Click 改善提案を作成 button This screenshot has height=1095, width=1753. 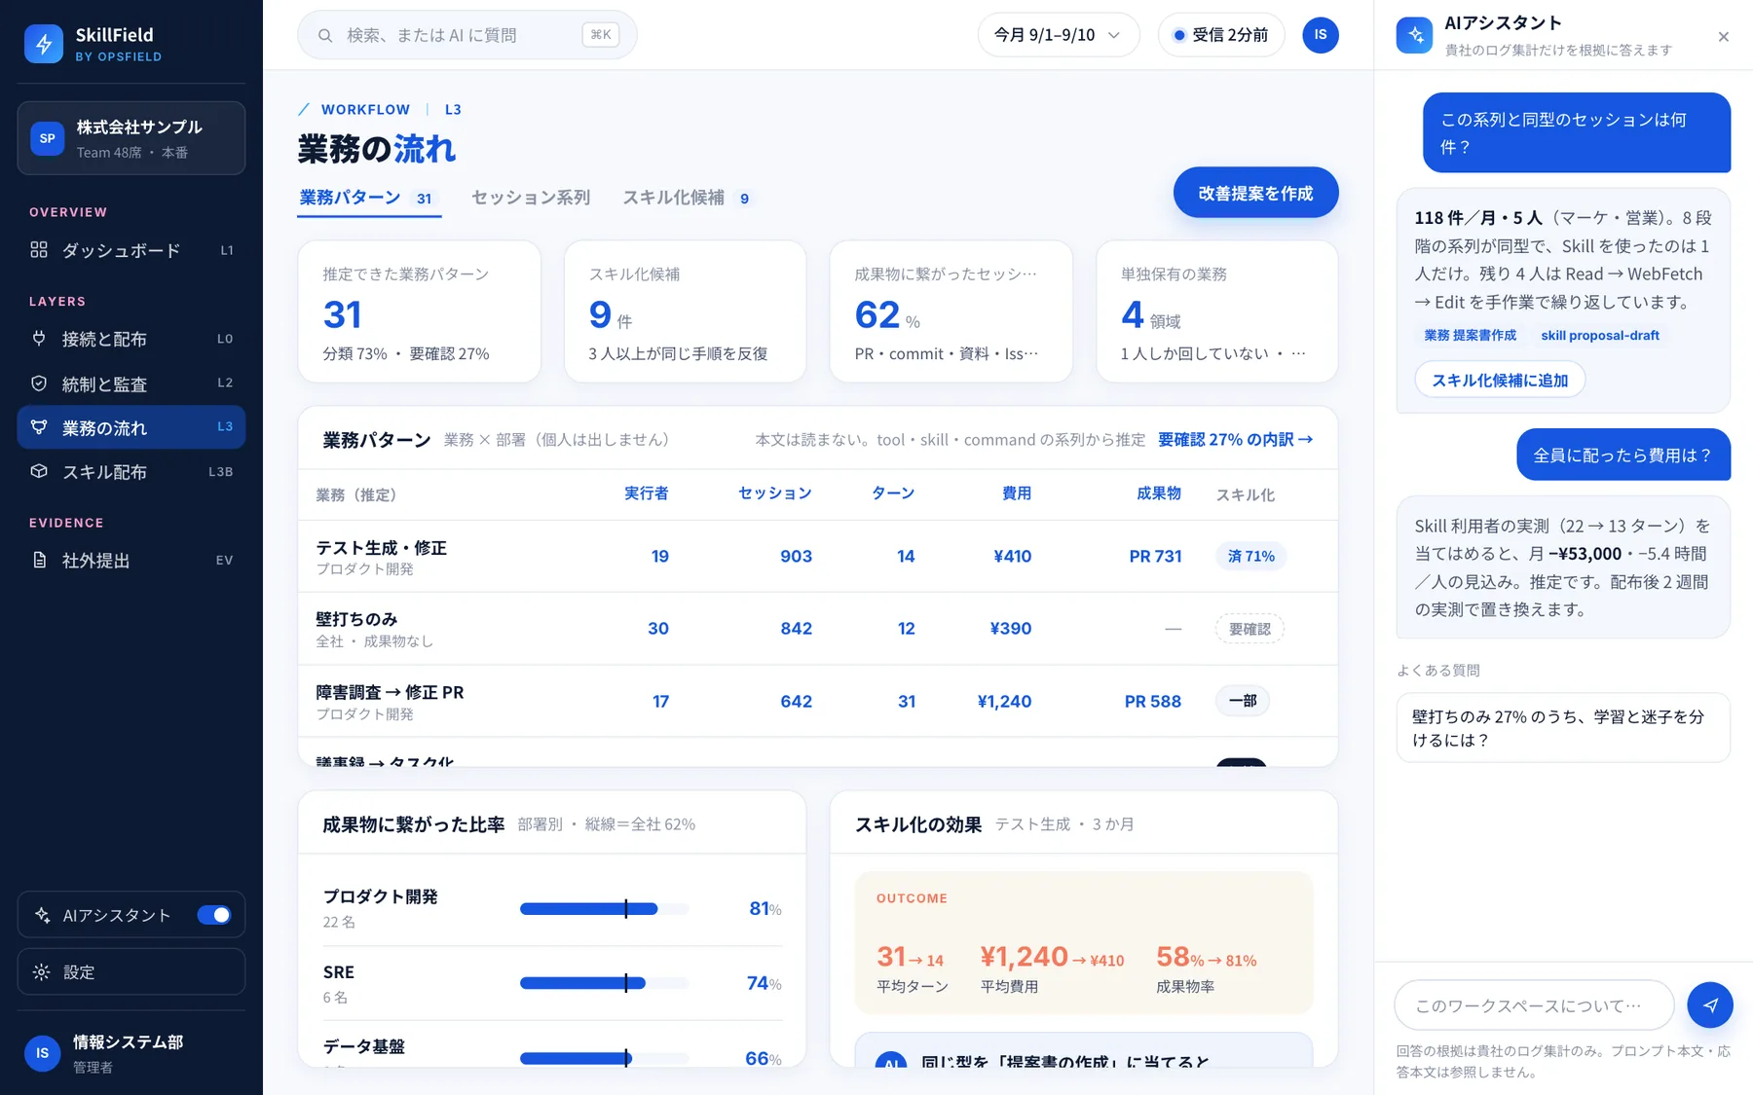[1255, 193]
